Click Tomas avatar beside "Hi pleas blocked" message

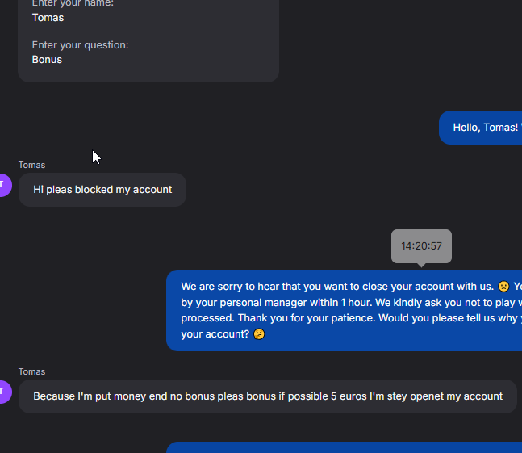pyautogui.click(x=4, y=185)
